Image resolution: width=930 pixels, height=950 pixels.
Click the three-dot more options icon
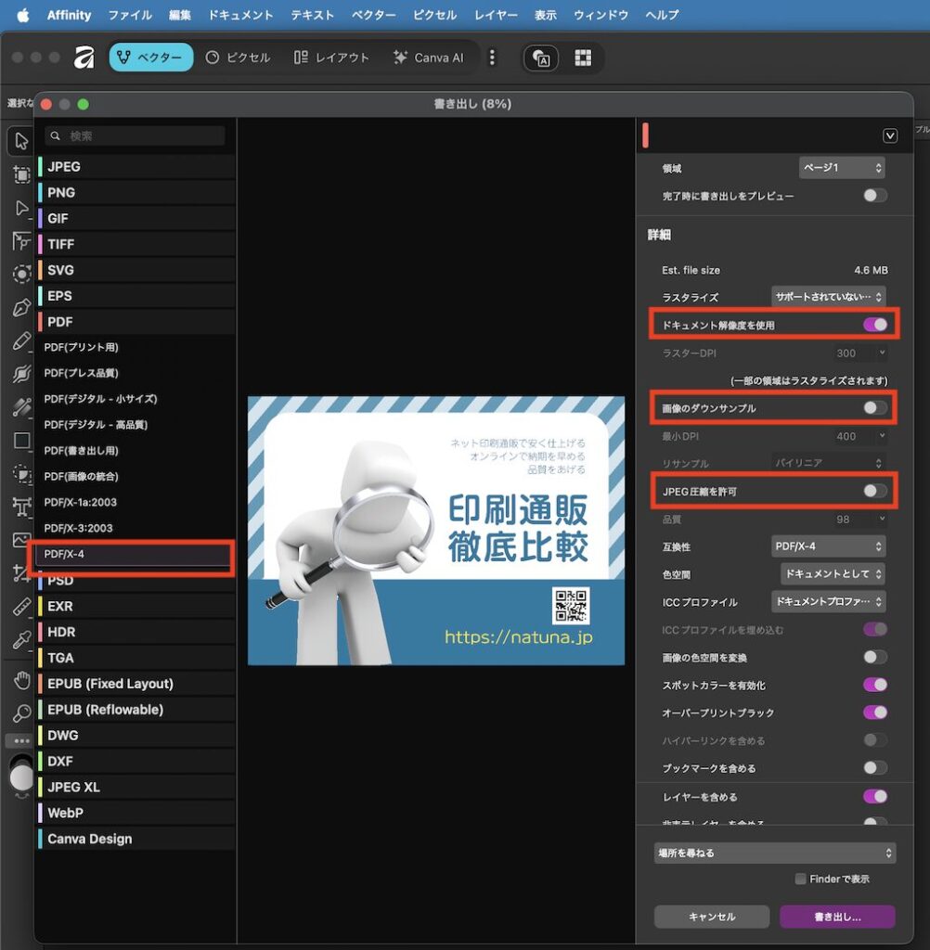[492, 58]
